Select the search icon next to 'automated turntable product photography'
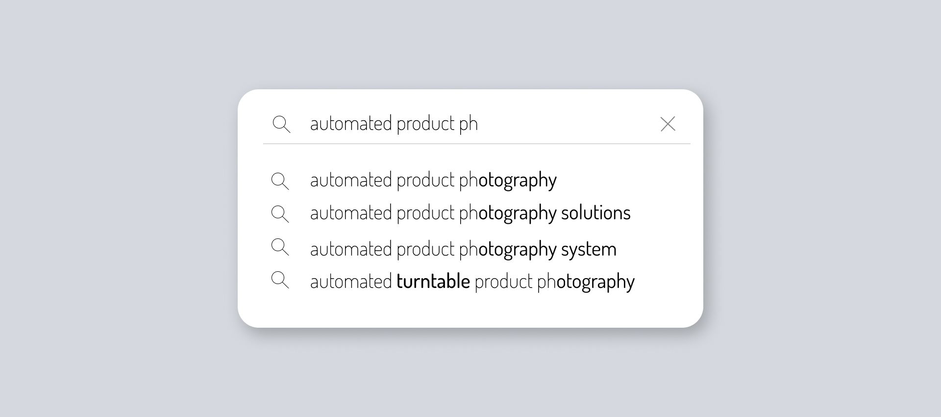 tap(280, 281)
